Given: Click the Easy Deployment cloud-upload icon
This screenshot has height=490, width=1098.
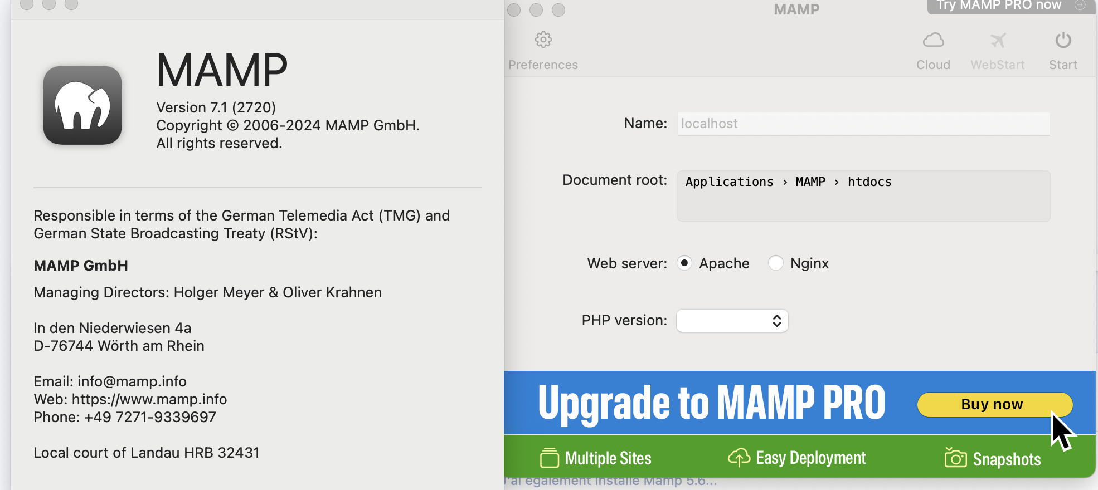Looking at the screenshot, I should click(739, 457).
